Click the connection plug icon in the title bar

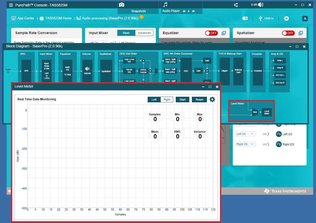pyautogui.click(x=236, y=5)
